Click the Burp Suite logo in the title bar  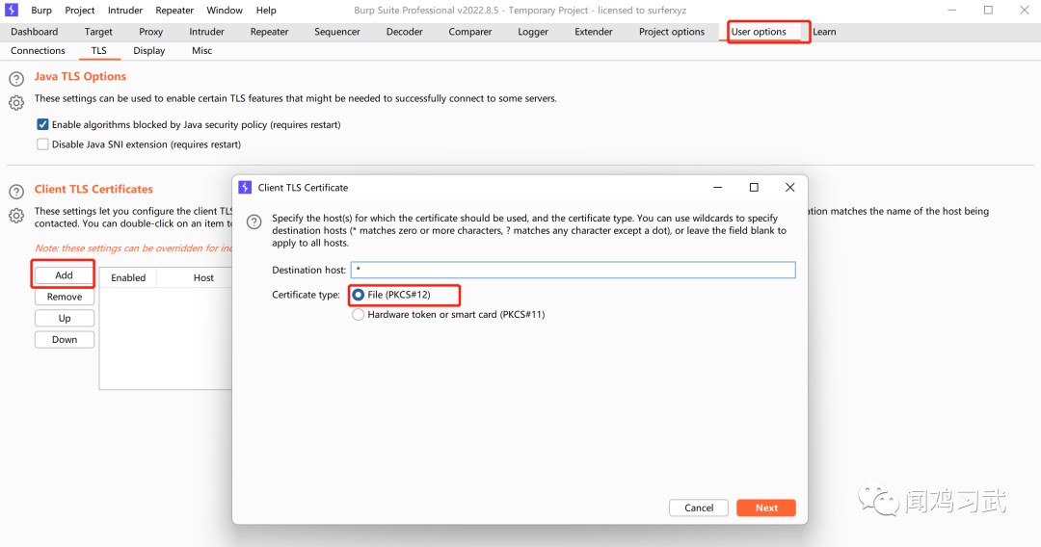click(13, 11)
